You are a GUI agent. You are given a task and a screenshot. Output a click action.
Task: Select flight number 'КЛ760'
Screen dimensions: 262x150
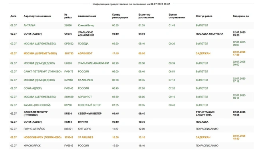[x=68, y=105]
